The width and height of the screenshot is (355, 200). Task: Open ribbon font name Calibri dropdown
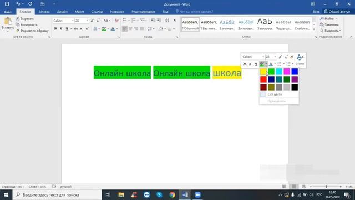[73, 21]
